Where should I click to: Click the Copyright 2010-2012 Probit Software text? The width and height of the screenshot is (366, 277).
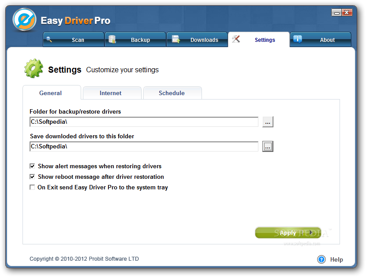[84, 259]
